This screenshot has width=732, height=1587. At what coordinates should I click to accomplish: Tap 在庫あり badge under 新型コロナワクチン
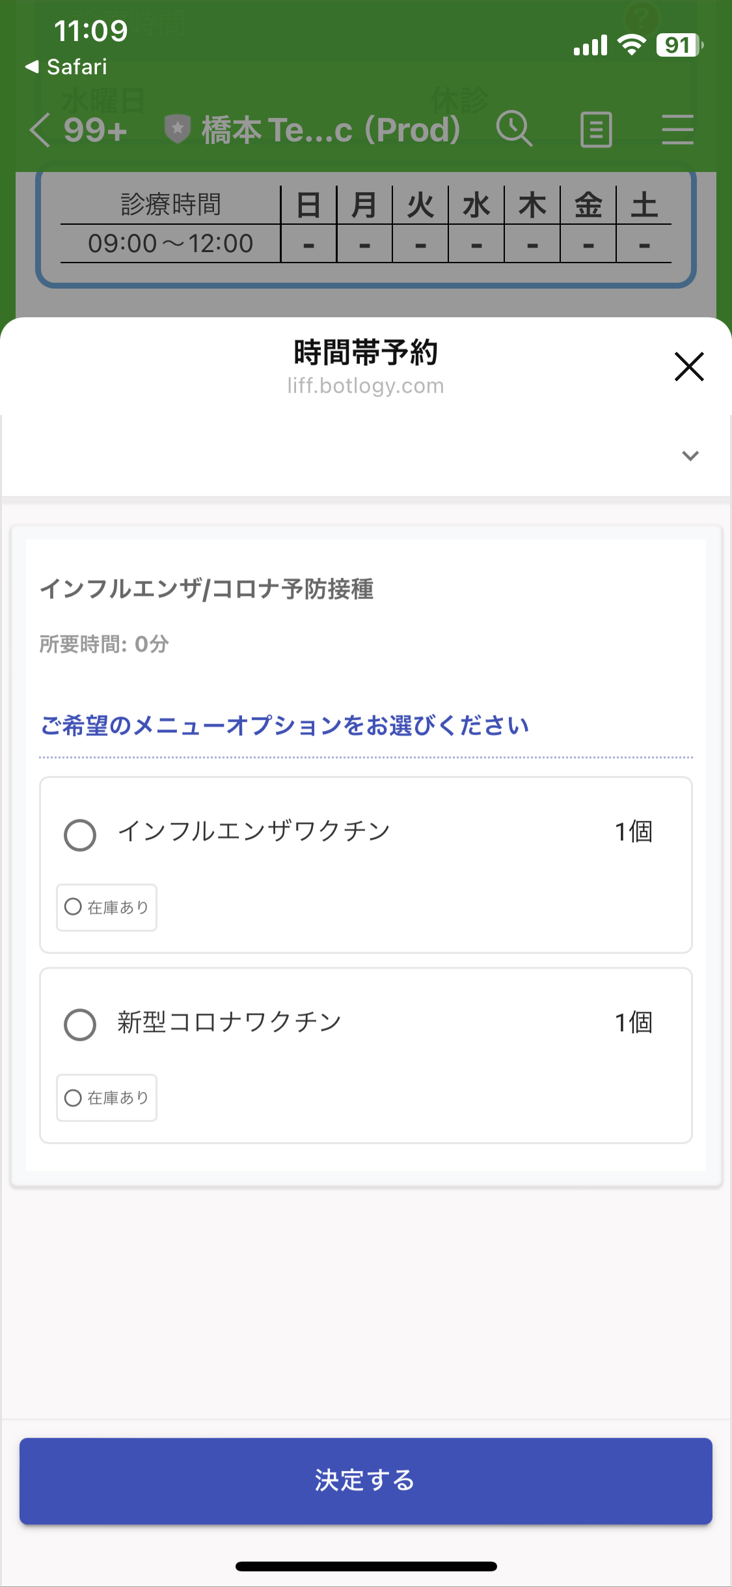click(x=107, y=1098)
